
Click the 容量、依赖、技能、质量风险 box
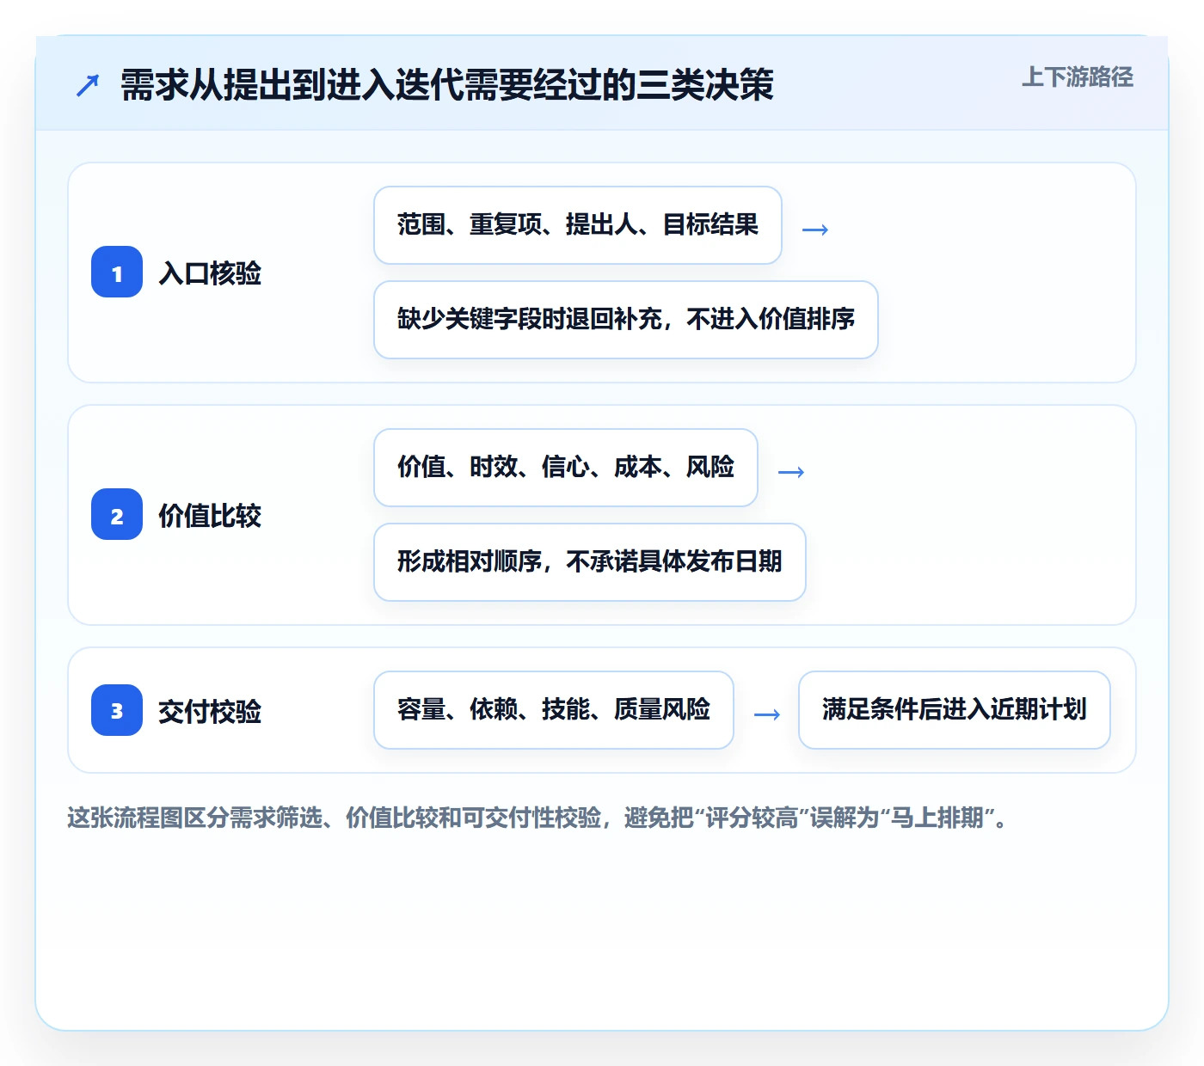tap(554, 710)
